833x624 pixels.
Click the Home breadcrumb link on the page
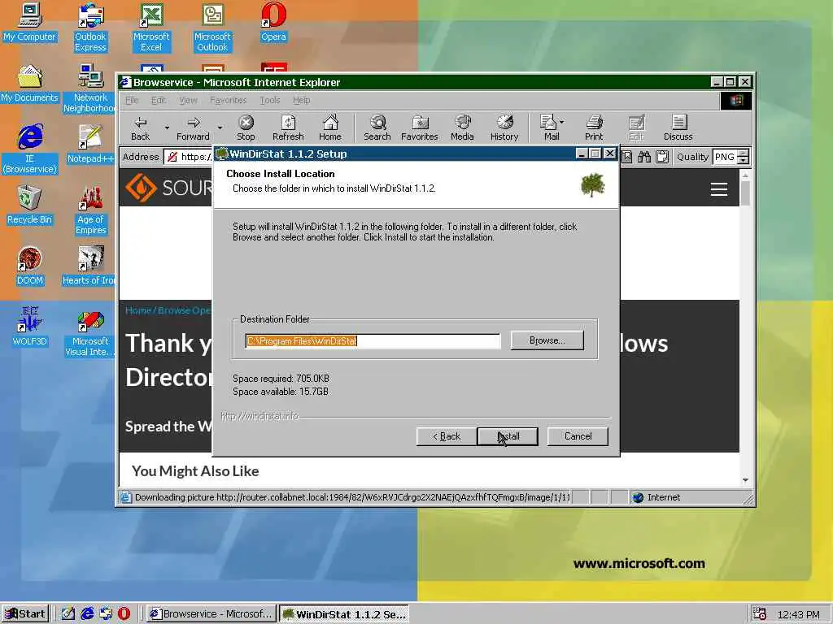click(x=138, y=310)
